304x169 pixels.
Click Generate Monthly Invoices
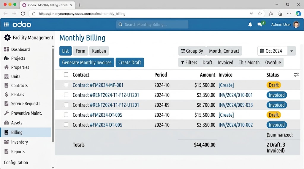(87, 63)
